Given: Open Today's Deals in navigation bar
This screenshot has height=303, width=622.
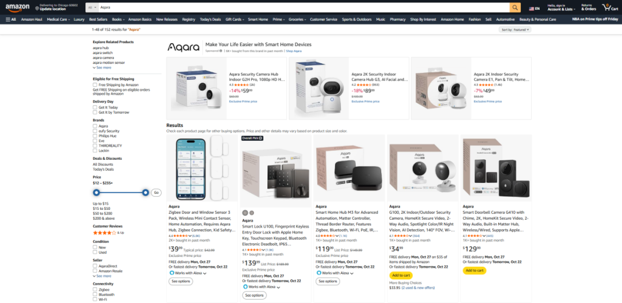Looking at the screenshot, I should pyautogui.click(x=210, y=19).
